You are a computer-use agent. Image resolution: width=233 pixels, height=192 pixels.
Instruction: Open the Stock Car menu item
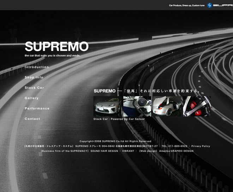[x=34, y=88]
